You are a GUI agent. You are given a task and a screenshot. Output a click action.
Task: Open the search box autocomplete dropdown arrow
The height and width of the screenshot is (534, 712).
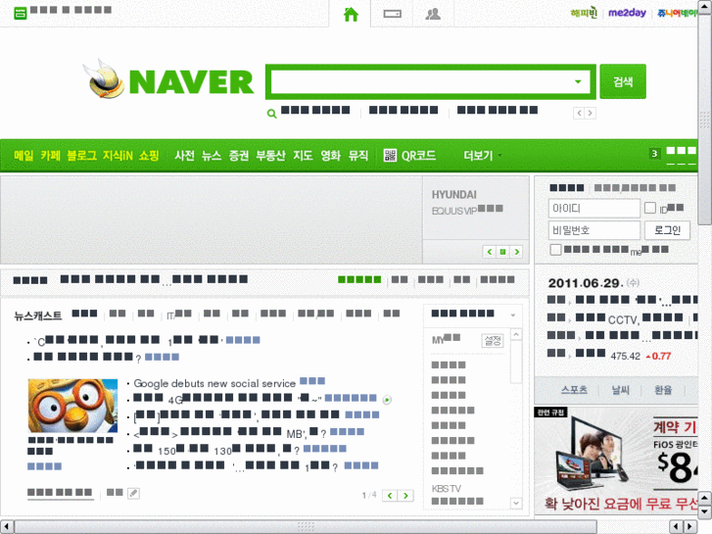coord(578,81)
